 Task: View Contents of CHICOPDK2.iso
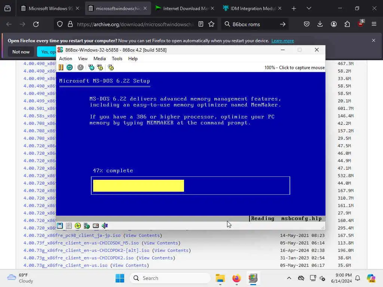(x=156, y=258)
